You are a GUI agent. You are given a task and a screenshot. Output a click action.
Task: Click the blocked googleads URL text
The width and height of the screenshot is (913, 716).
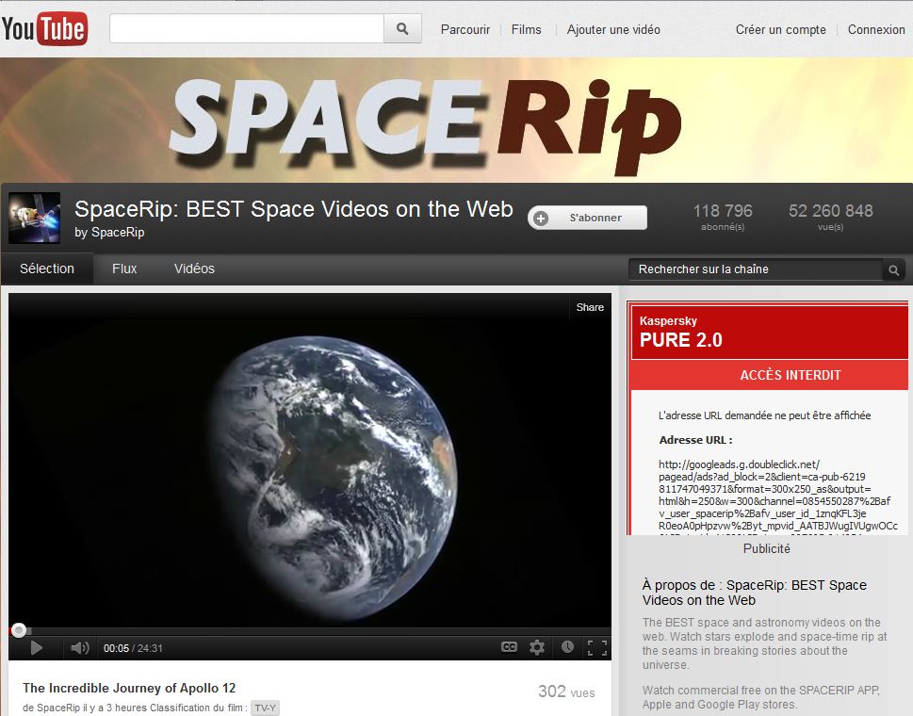(x=778, y=495)
